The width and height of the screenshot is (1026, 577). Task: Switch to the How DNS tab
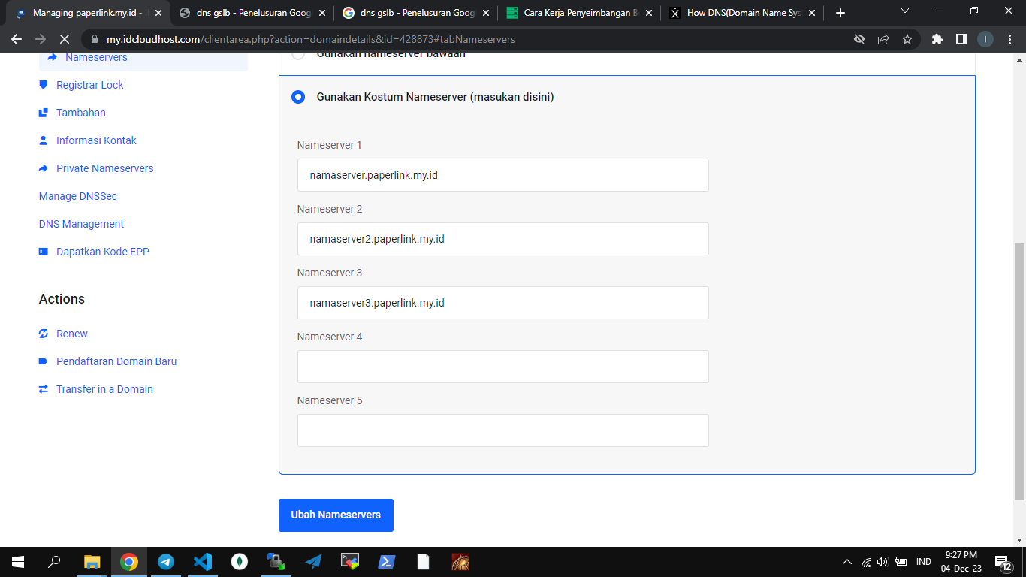(x=744, y=13)
